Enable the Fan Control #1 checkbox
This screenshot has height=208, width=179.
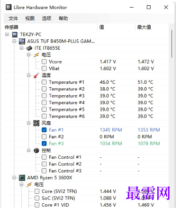point(44,157)
